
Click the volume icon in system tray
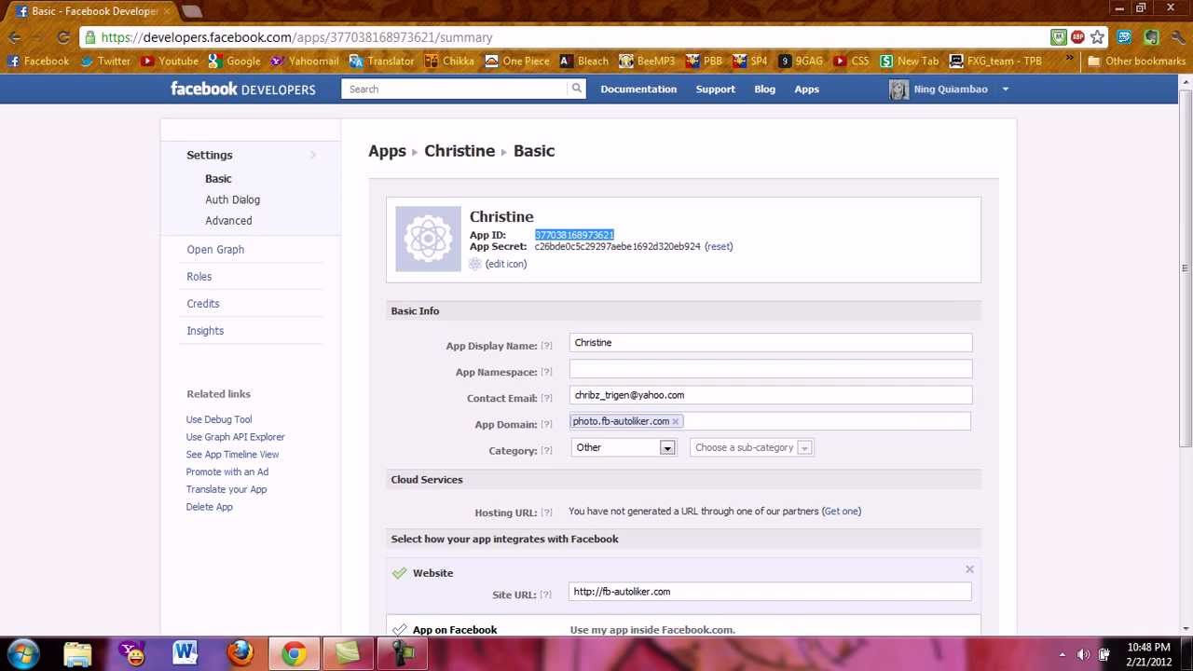1083,654
